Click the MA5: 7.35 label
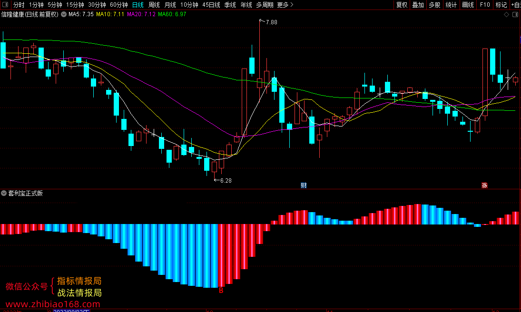This screenshot has width=521, height=312. [81, 14]
